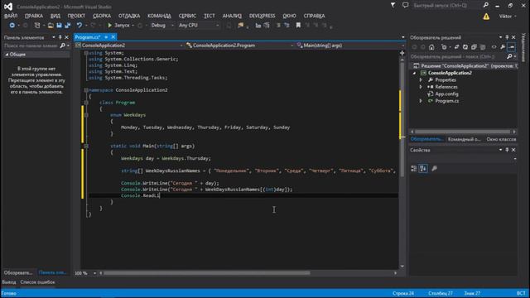Click the Save All icon

click(68, 26)
